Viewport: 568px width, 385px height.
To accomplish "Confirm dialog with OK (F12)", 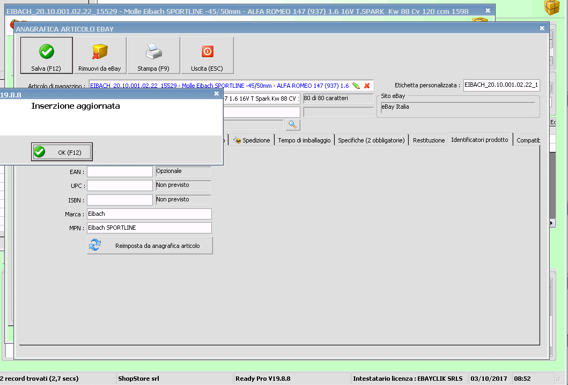I will click(x=62, y=152).
